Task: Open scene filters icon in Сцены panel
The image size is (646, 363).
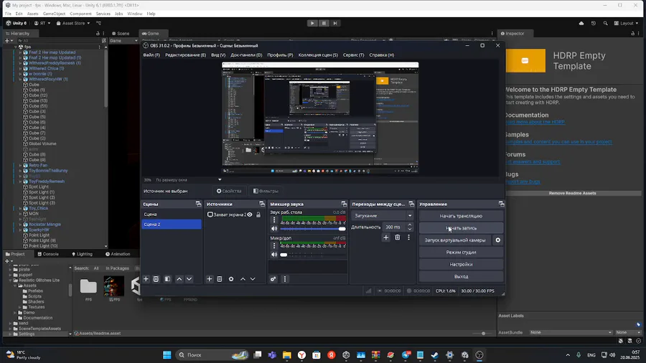Action: [168, 279]
